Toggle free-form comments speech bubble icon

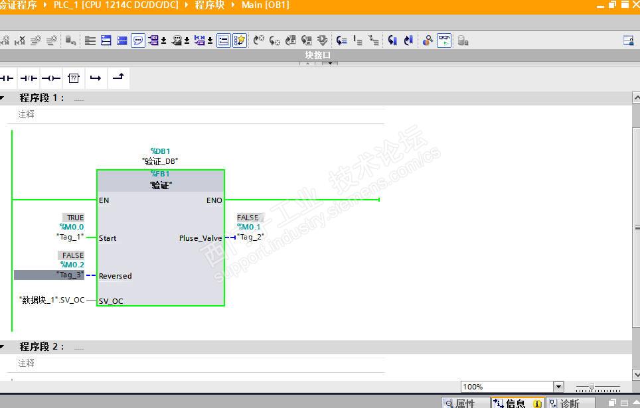tap(138, 40)
